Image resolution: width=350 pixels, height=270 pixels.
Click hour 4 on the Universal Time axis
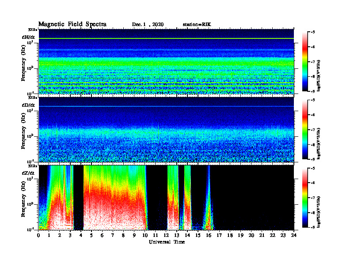(x=81, y=236)
